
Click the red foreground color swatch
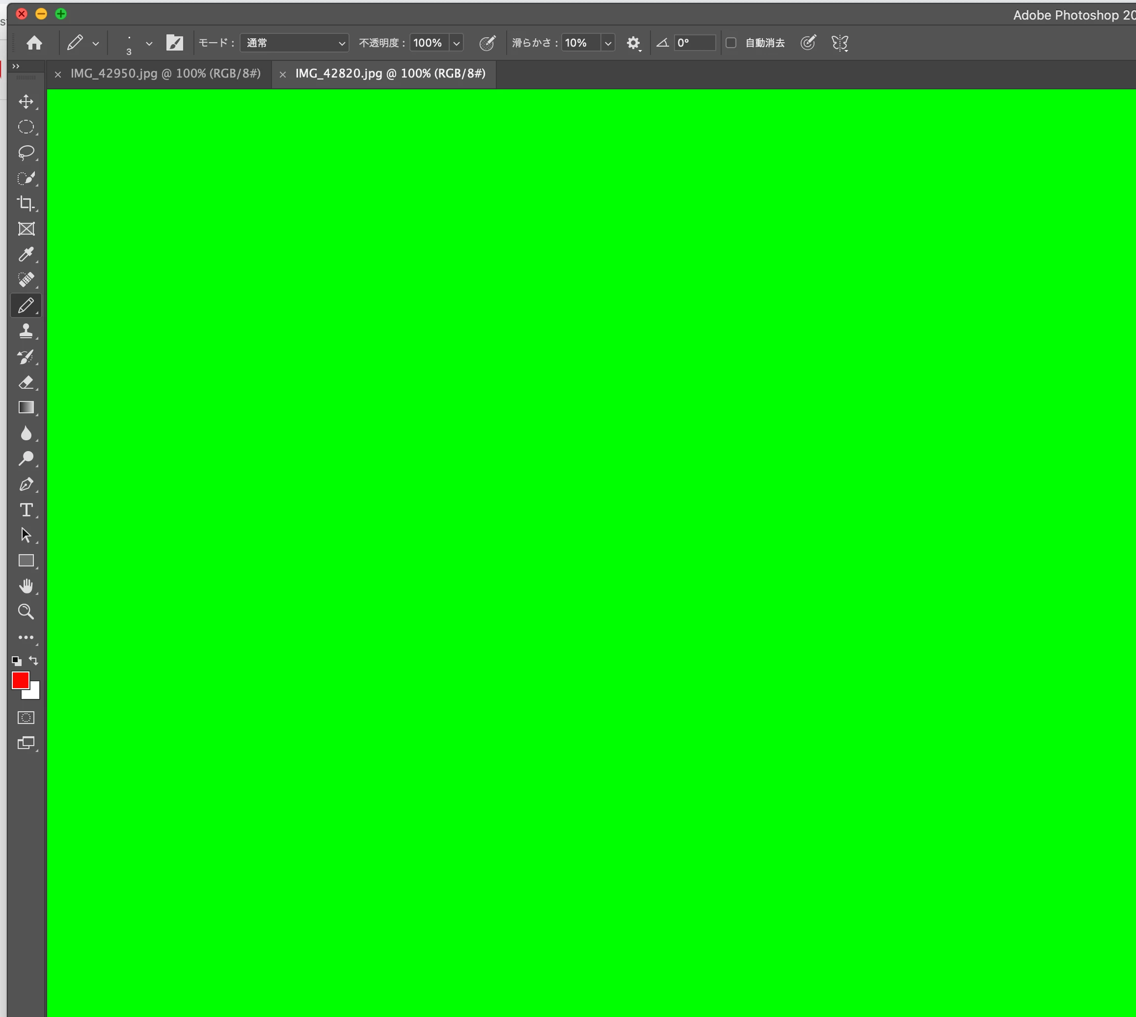(20, 680)
